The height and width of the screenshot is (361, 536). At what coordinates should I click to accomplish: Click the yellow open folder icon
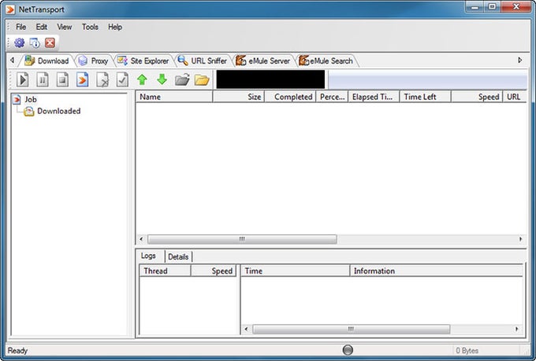coord(202,80)
